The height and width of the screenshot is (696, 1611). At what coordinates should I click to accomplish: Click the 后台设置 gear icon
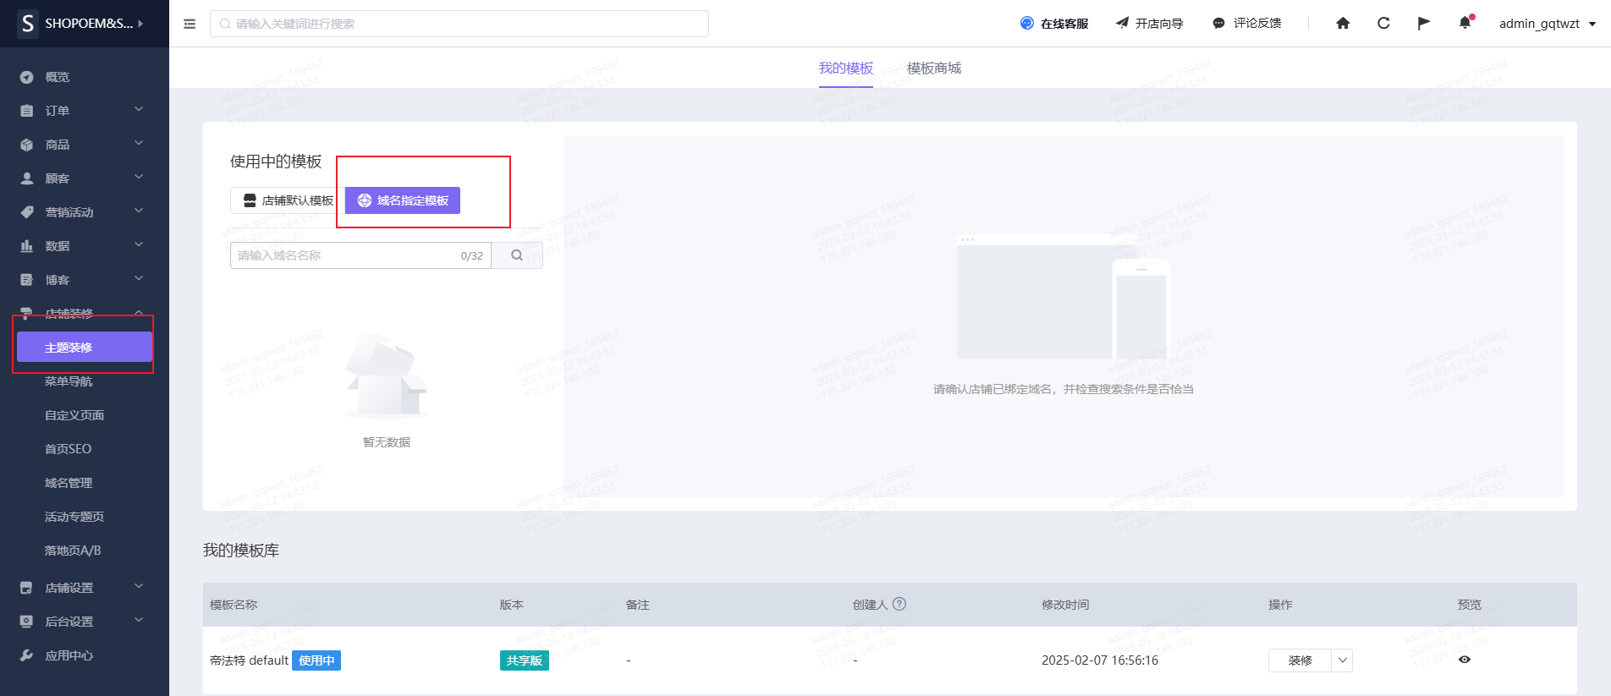(27, 622)
